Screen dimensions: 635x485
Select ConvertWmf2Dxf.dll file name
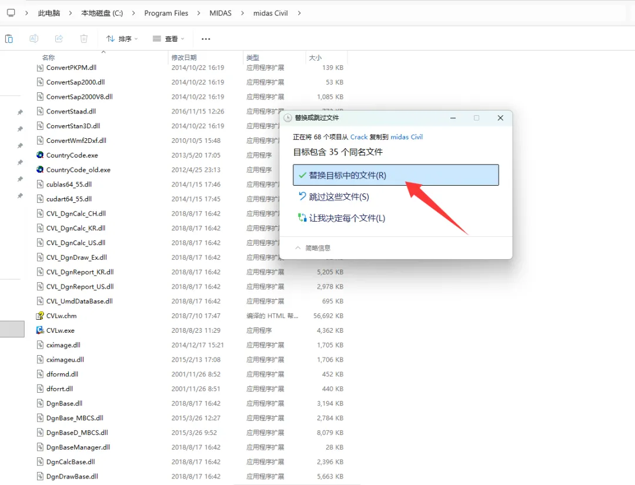[76, 141]
